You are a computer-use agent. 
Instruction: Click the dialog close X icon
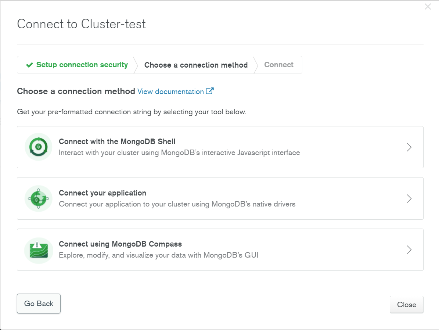[428, 6]
